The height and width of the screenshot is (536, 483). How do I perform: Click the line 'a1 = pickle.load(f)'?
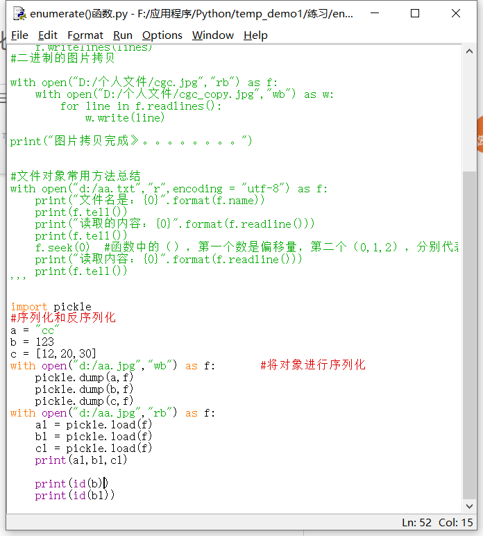[94, 424]
